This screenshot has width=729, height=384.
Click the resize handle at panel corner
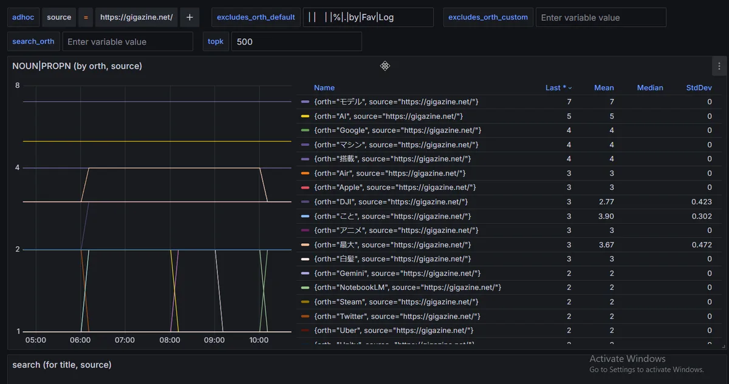(x=723, y=346)
